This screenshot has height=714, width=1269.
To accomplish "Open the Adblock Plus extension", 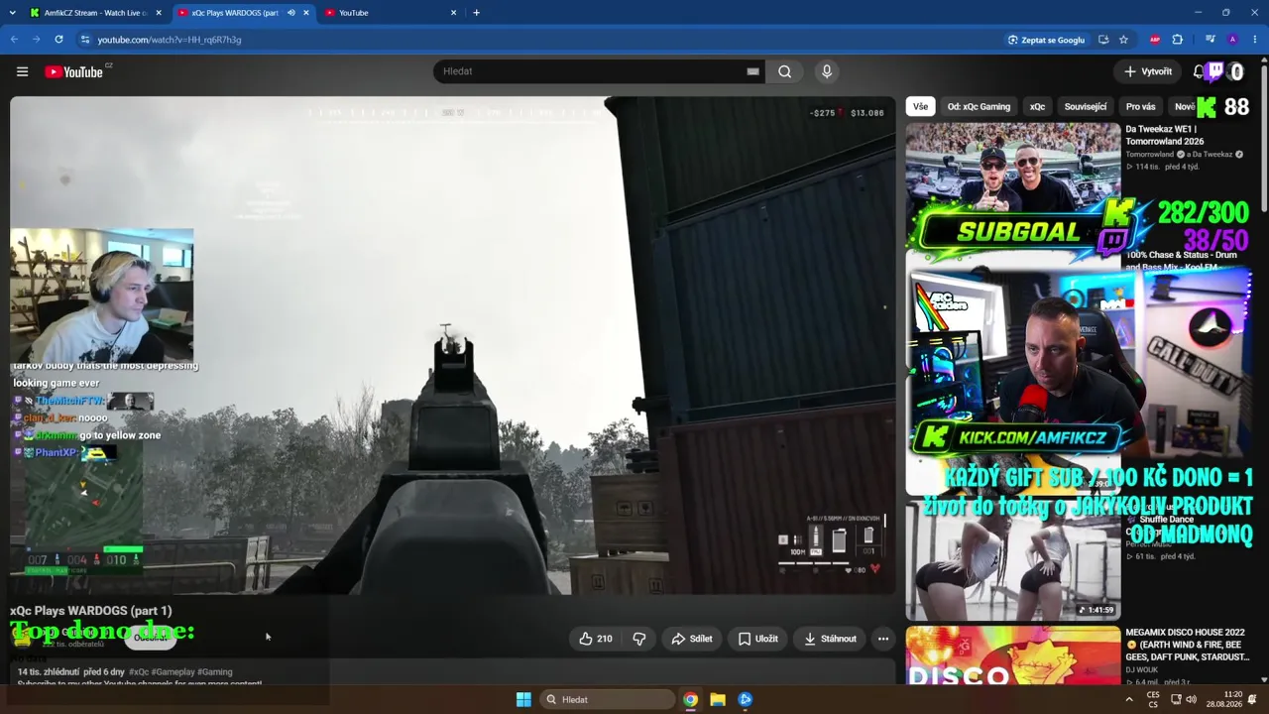I will (x=1155, y=40).
